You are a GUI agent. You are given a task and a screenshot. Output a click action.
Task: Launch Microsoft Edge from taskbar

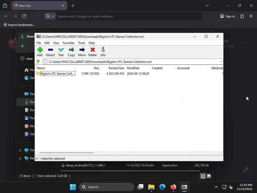tap(162, 187)
